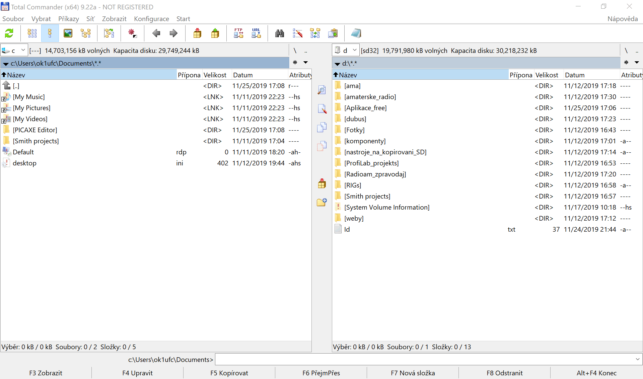Click the green Refresh toolbar icon

(x=9, y=33)
